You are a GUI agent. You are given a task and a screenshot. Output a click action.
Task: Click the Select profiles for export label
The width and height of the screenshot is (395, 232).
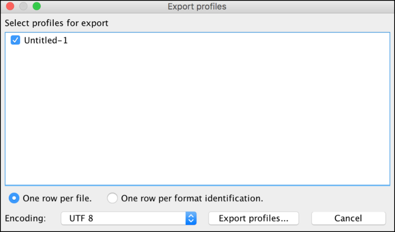click(x=56, y=23)
